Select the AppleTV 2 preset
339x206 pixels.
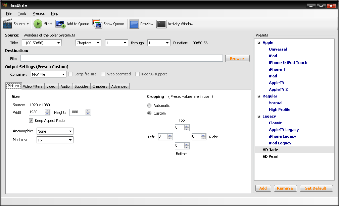278,89
